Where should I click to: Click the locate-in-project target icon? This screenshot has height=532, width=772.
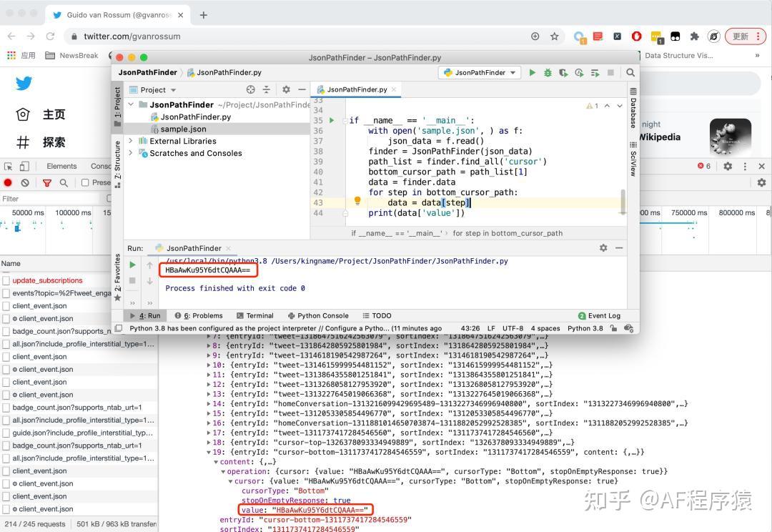250,89
